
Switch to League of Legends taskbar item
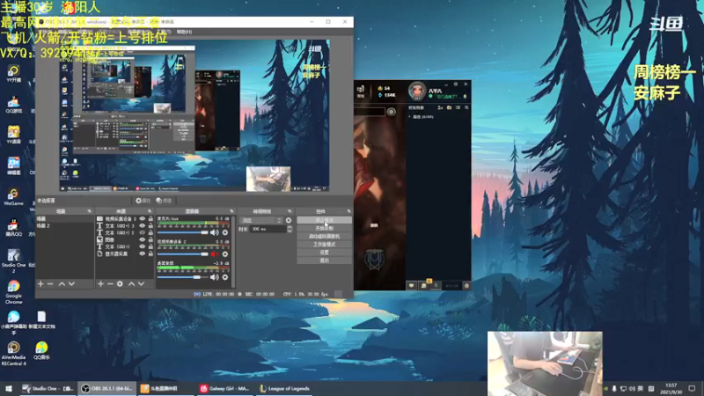tap(284, 388)
